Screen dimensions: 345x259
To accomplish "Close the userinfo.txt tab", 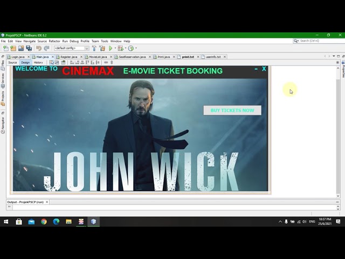I will click(225, 57).
